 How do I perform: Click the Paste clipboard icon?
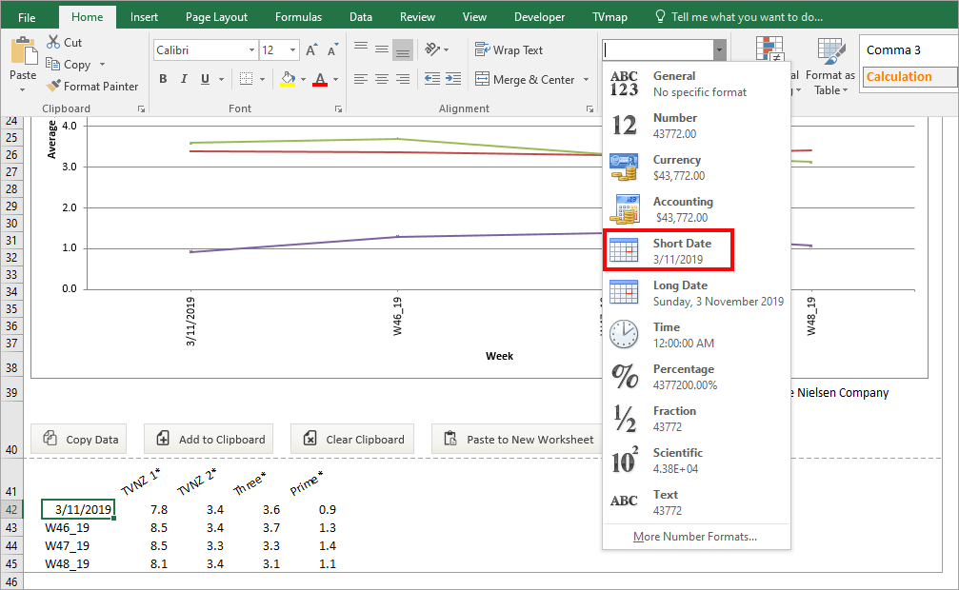pyautogui.click(x=24, y=50)
